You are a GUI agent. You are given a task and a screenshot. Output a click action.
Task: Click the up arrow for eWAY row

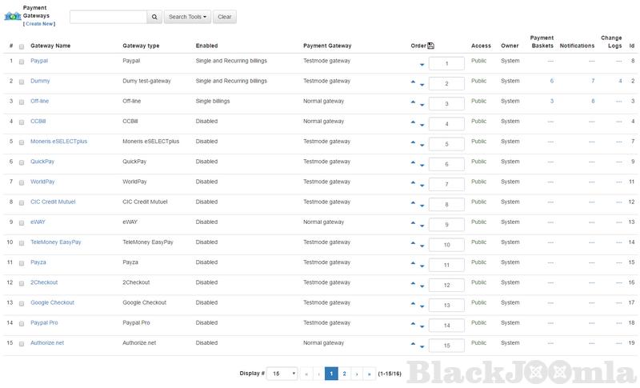pos(414,222)
